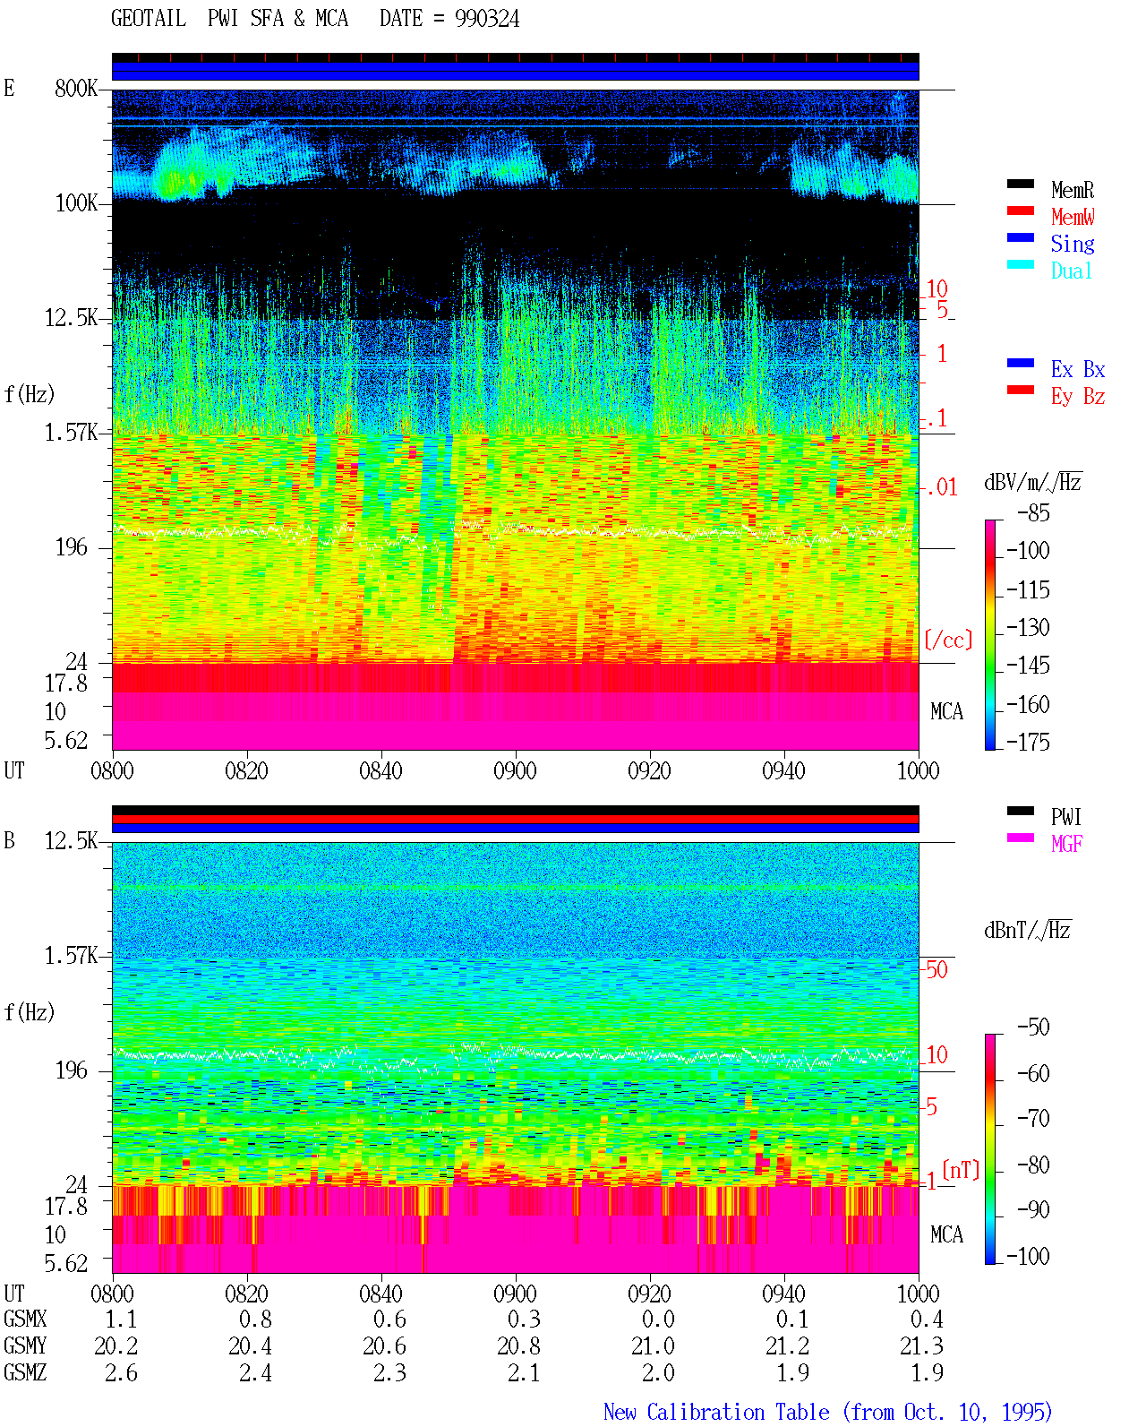
Task: Click GSMX value '0.0' at 0920
Action: pos(658,1319)
